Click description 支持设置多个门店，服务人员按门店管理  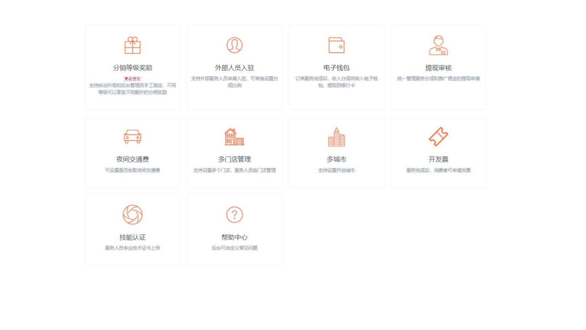click(234, 170)
